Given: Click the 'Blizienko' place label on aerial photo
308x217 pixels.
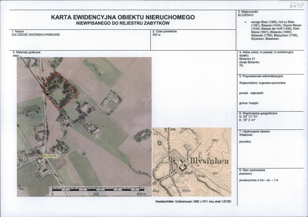Looking at the screenshot, I should pyautogui.click(x=51, y=156).
